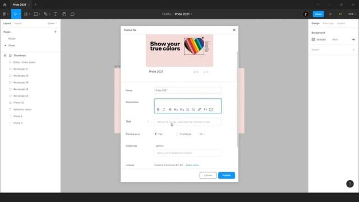Open a new tab with plus icon
The image size is (359, 202).
click(35, 4)
